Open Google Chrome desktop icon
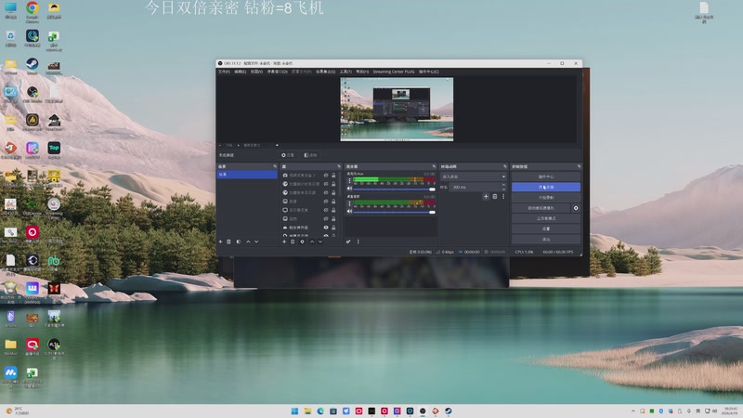This screenshot has width=743, height=418. coord(33,11)
